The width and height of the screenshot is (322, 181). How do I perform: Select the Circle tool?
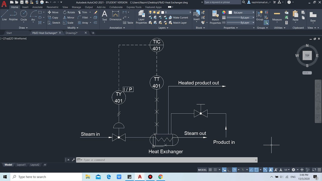tap(24, 15)
